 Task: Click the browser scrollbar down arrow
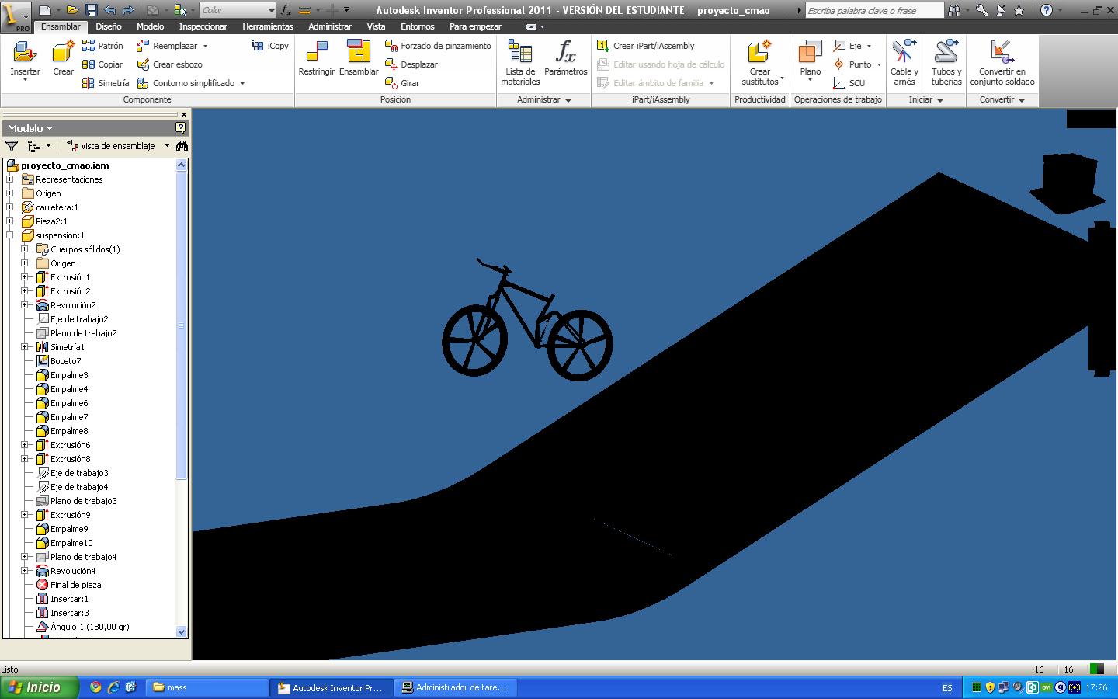[x=182, y=631]
